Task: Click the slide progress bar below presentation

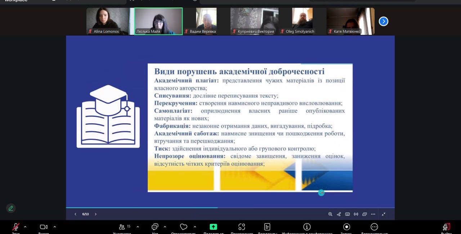Action: [x=230, y=208]
